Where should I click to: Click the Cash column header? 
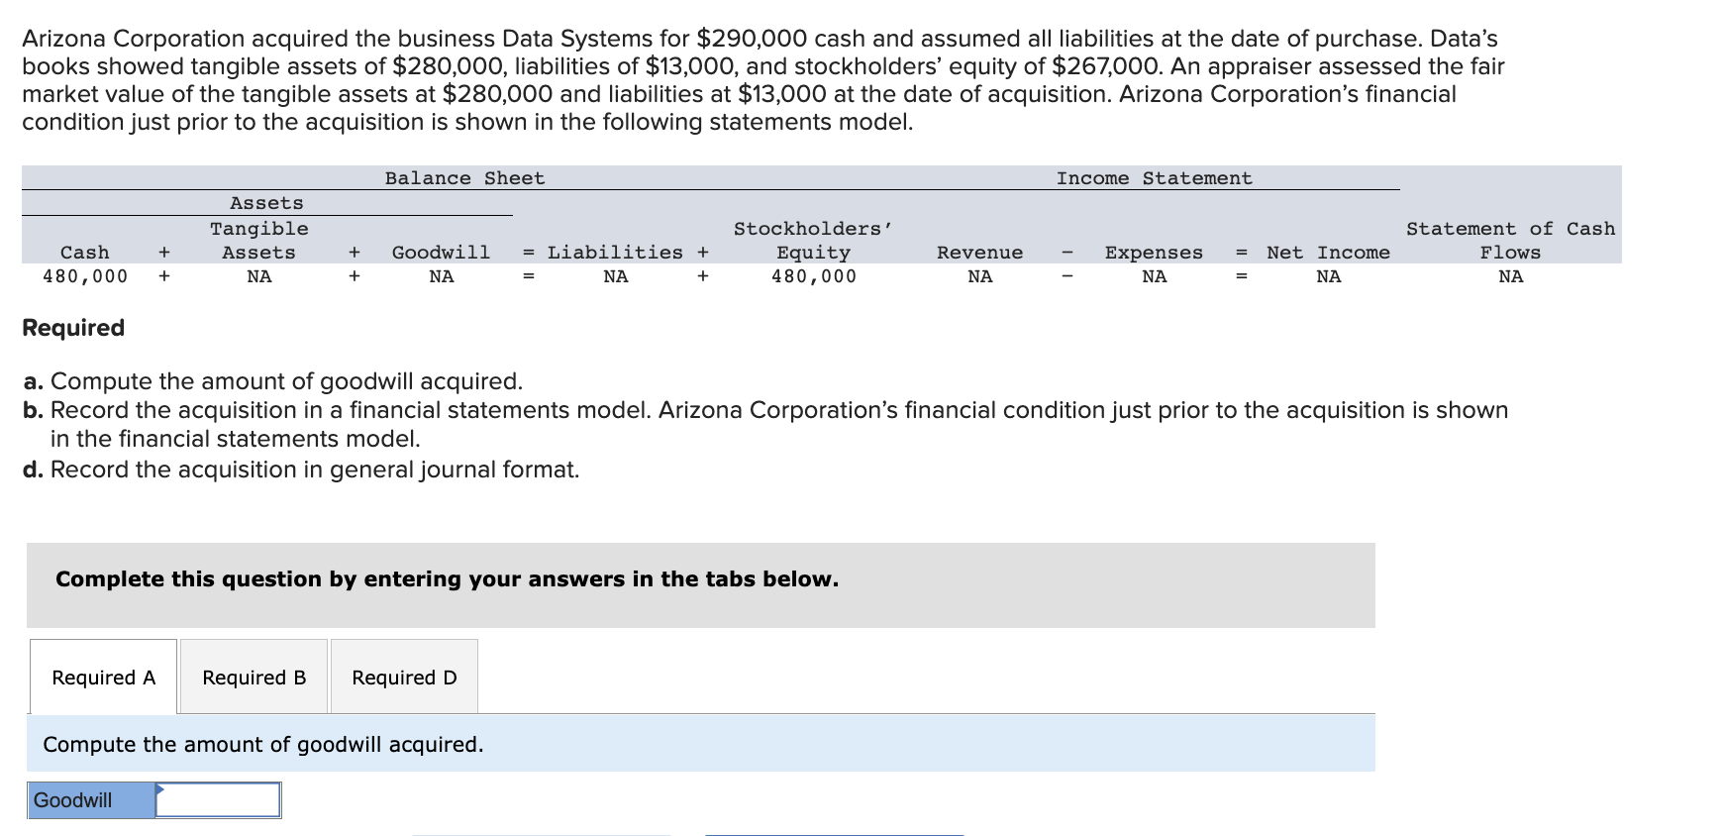[85, 253]
